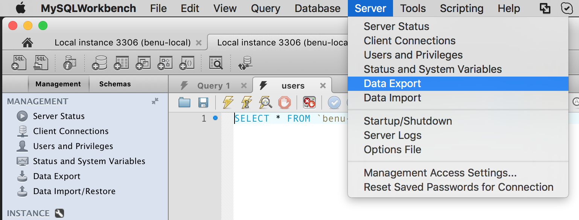
Task: Open a script file in editor folder icon
Action: coord(184,102)
